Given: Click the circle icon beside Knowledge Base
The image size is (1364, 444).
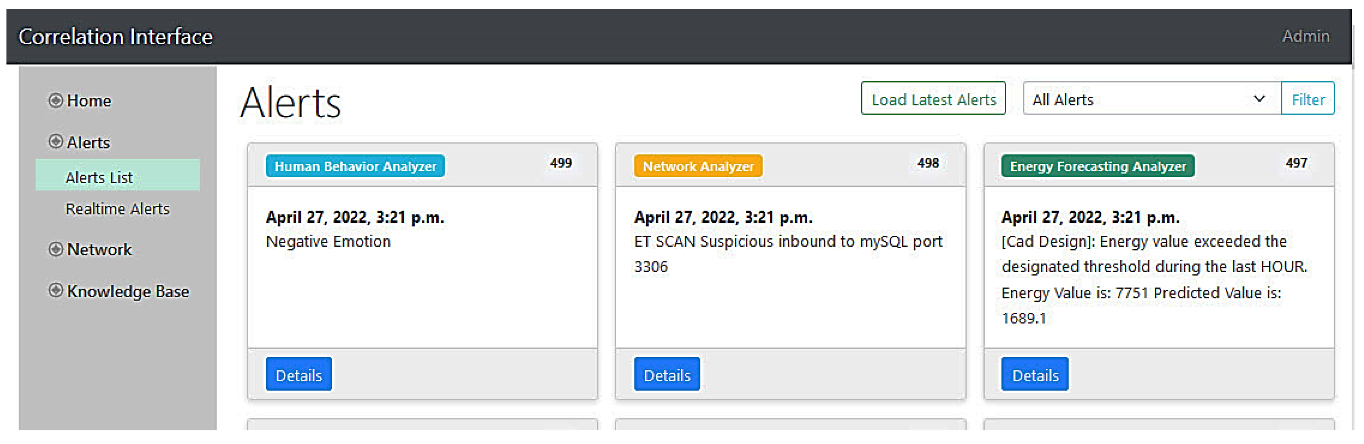Looking at the screenshot, I should point(55,290).
